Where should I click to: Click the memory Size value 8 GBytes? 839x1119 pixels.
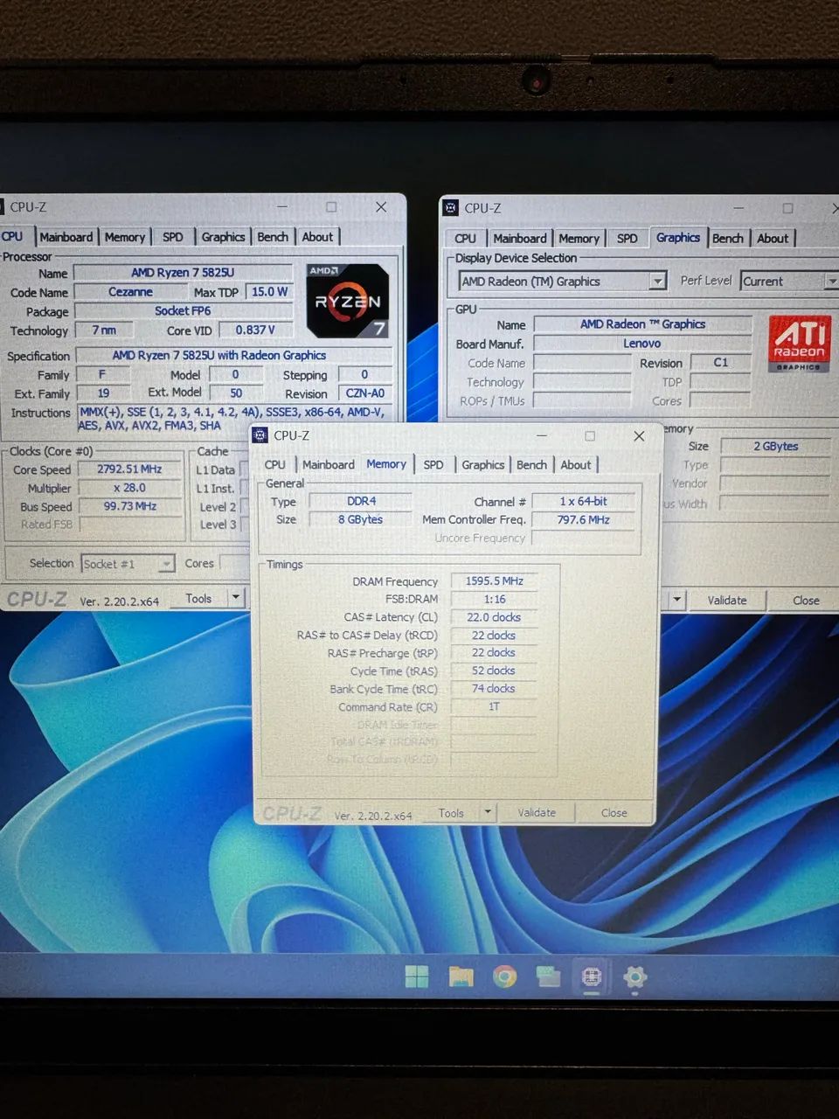(x=361, y=519)
